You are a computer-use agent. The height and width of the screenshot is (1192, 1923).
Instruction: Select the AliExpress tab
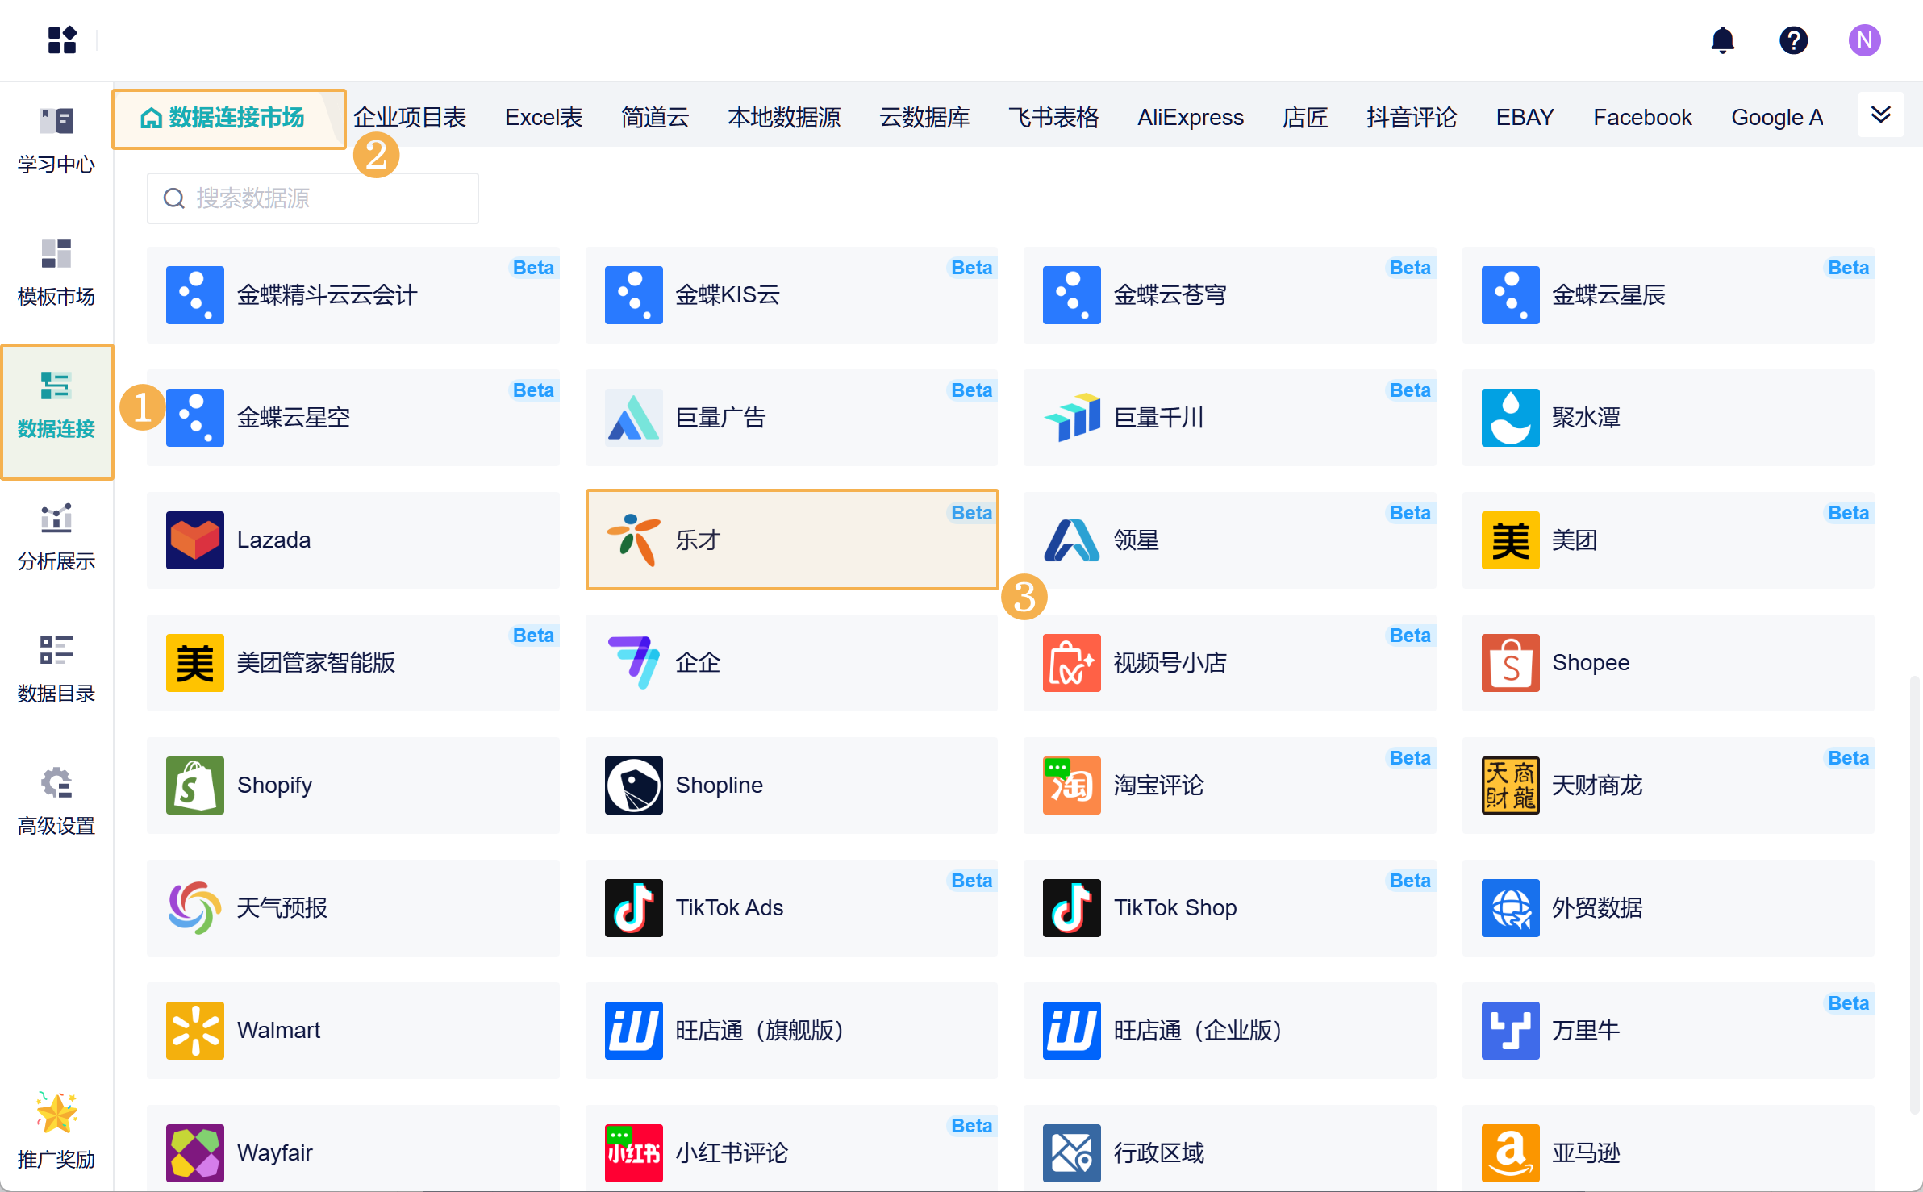1190,118
